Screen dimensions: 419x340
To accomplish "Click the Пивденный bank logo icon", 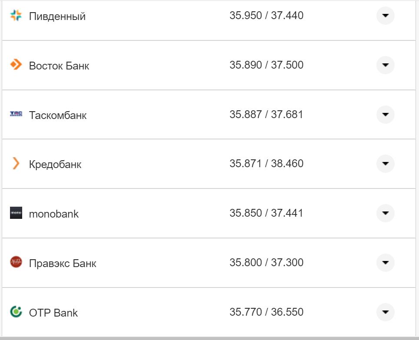I will tap(16, 16).
